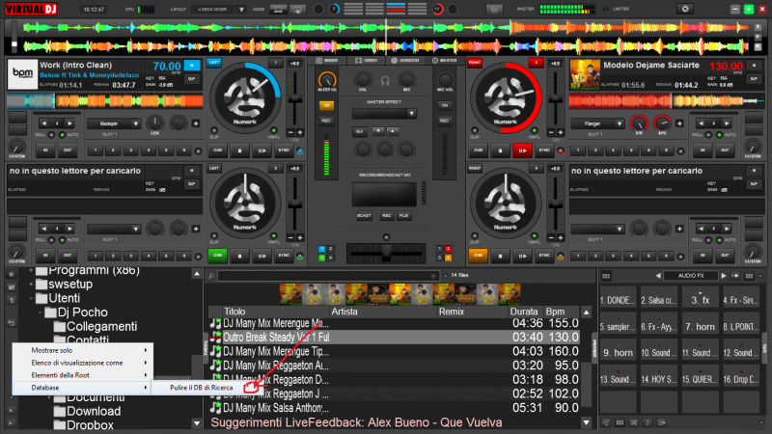The height and width of the screenshot is (434, 772).
Task: Collapse Dj Pocho folder
Action: point(41,312)
